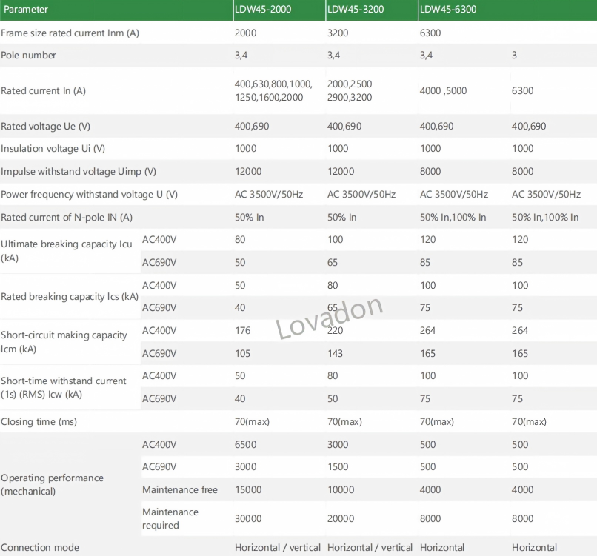597x556 pixels.
Task: Click 'Power frequency withstand voltage U (V)' label
Action: [x=89, y=195]
